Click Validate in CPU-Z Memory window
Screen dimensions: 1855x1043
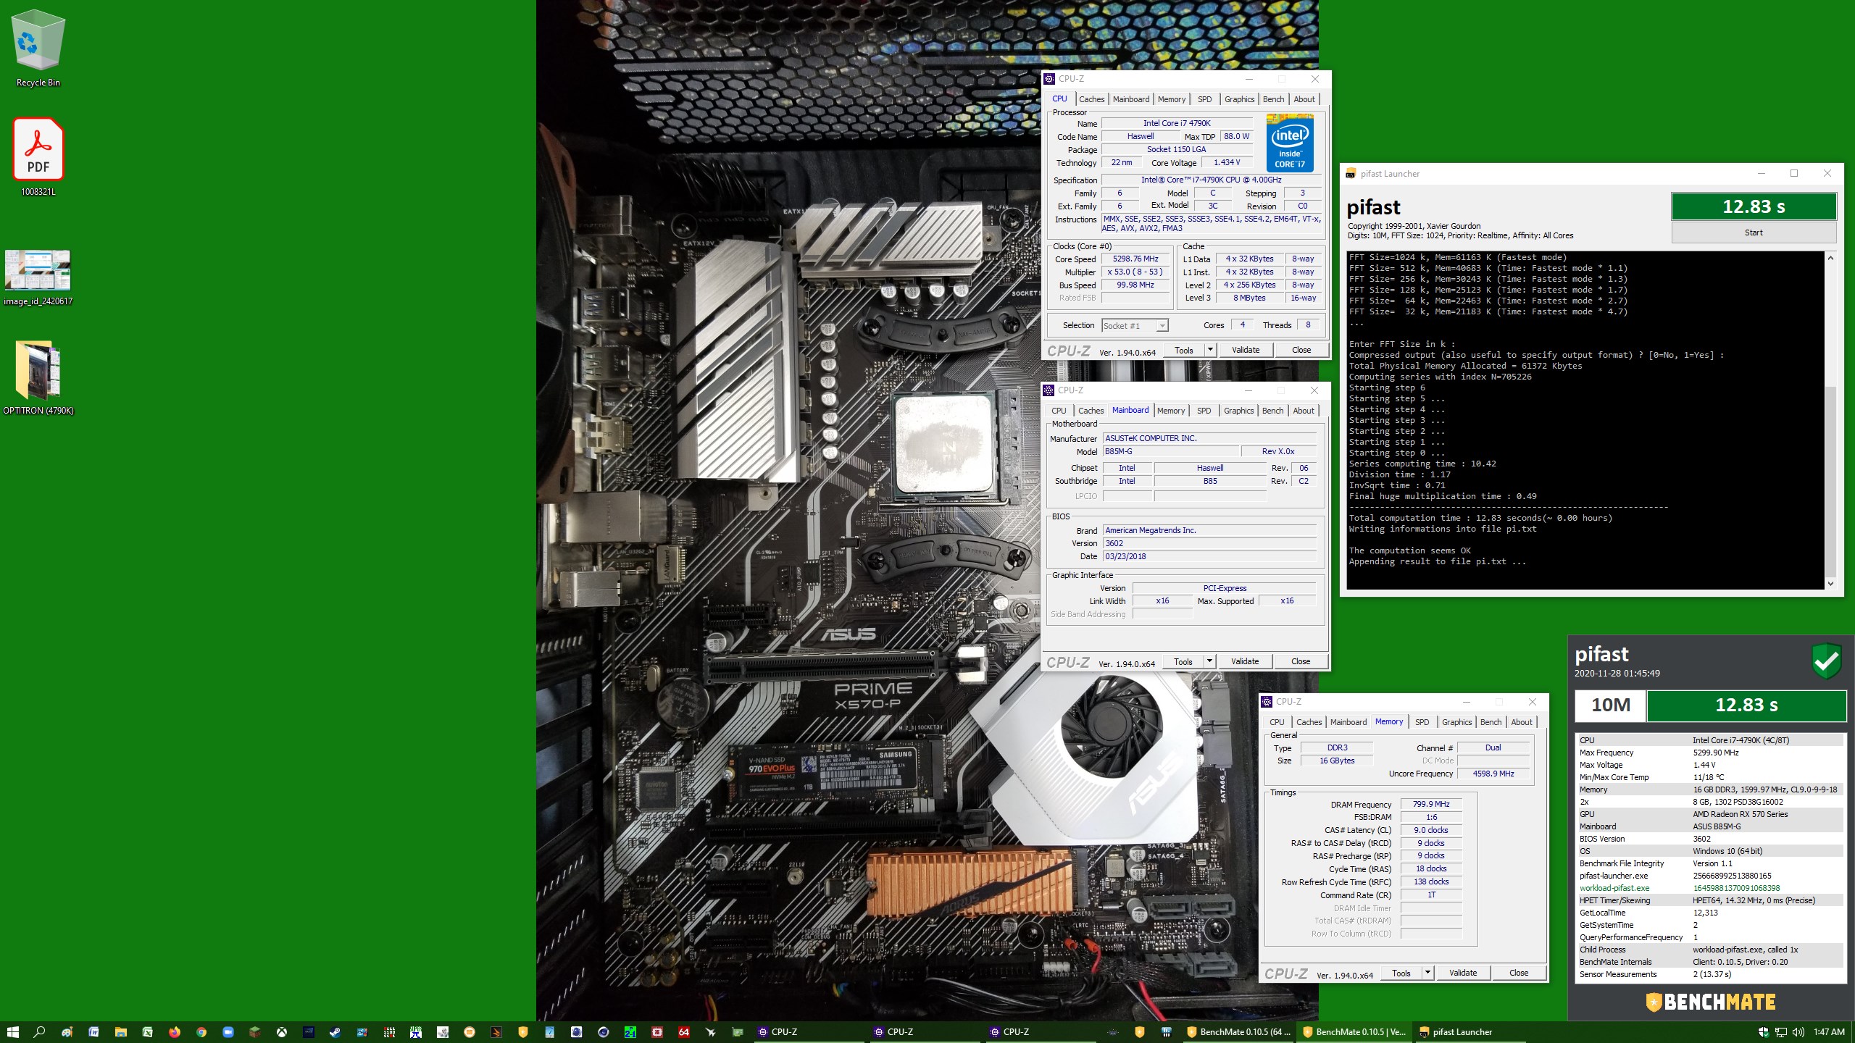(1463, 973)
